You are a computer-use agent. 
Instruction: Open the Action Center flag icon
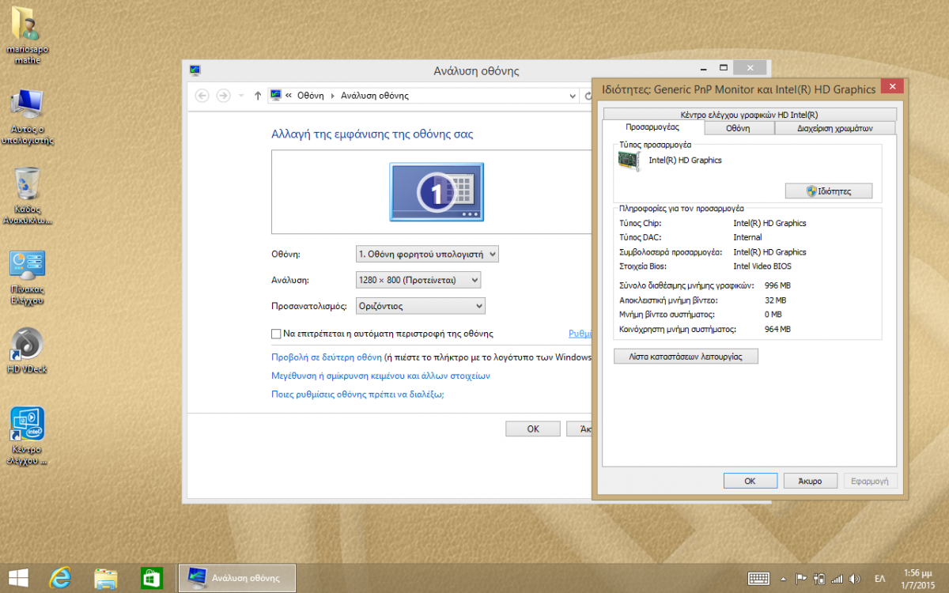point(800,578)
